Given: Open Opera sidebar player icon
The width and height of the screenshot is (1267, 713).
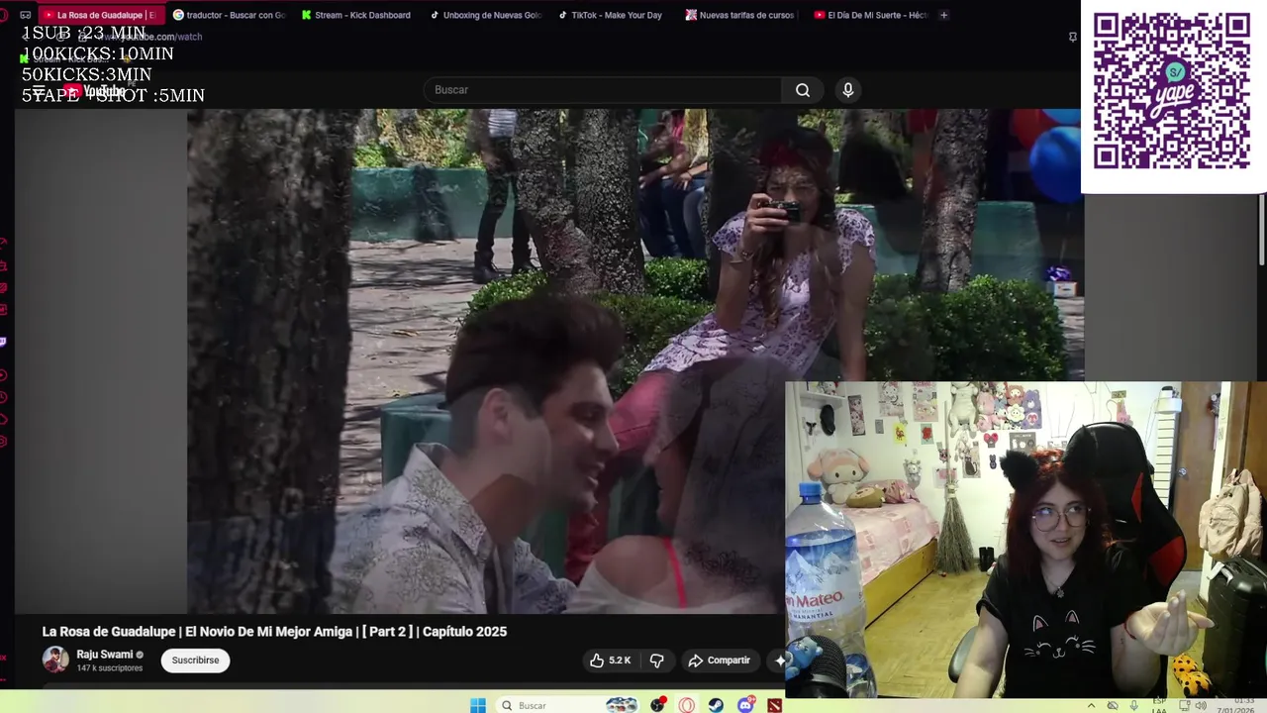Looking at the screenshot, I should [4, 375].
